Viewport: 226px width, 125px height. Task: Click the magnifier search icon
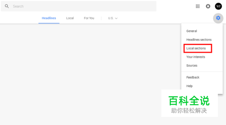[x=7, y=6]
